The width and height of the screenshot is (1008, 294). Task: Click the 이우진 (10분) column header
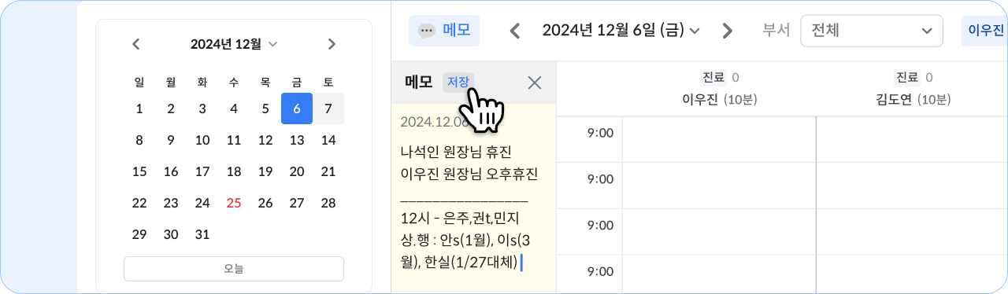coord(718,100)
